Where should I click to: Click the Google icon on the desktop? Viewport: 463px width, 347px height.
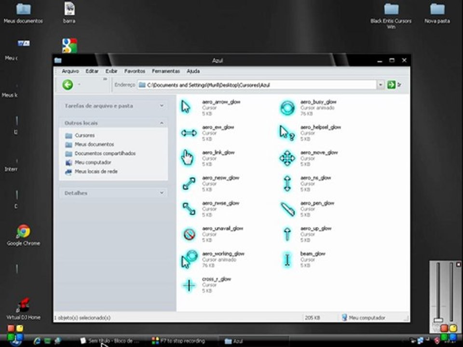pos(69,46)
